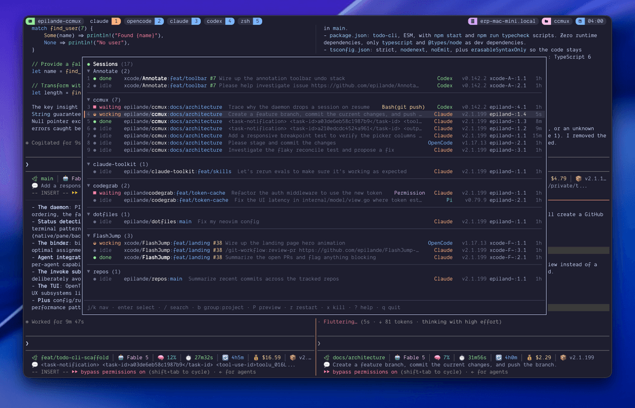Click right pane 'bypass permissions on' mode text
The image size is (635, 408).
365,372
